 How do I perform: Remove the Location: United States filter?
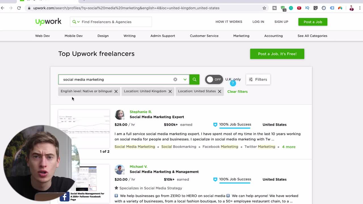coord(220,91)
